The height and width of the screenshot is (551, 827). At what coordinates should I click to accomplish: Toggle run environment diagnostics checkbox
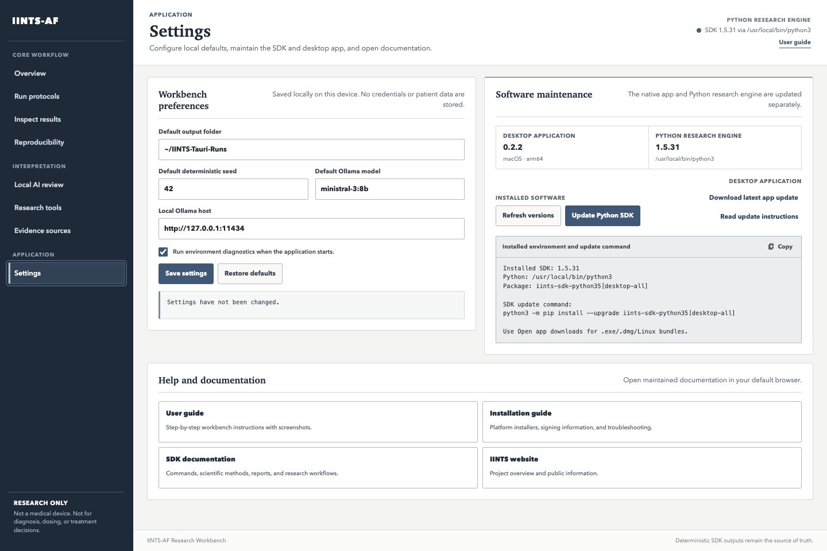click(x=163, y=252)
